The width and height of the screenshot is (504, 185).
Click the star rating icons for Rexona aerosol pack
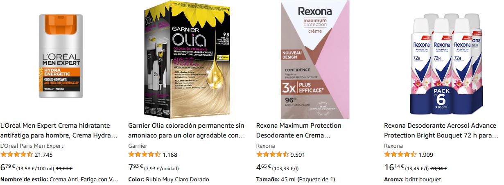400,155
